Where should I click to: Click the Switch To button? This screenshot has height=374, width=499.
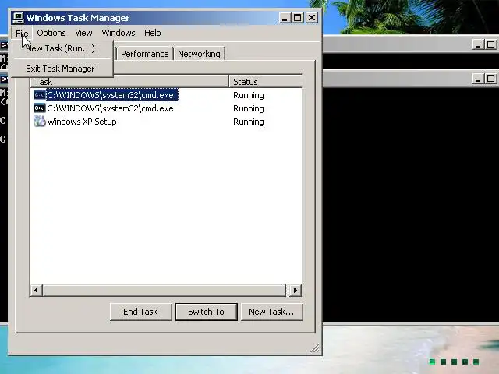coord(206,312)
